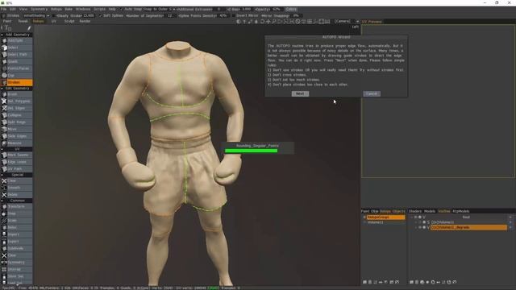This screenshot has width=516, height=290.
Task: Toggle the Auto Snap checkbox
Action: (121, 9)
